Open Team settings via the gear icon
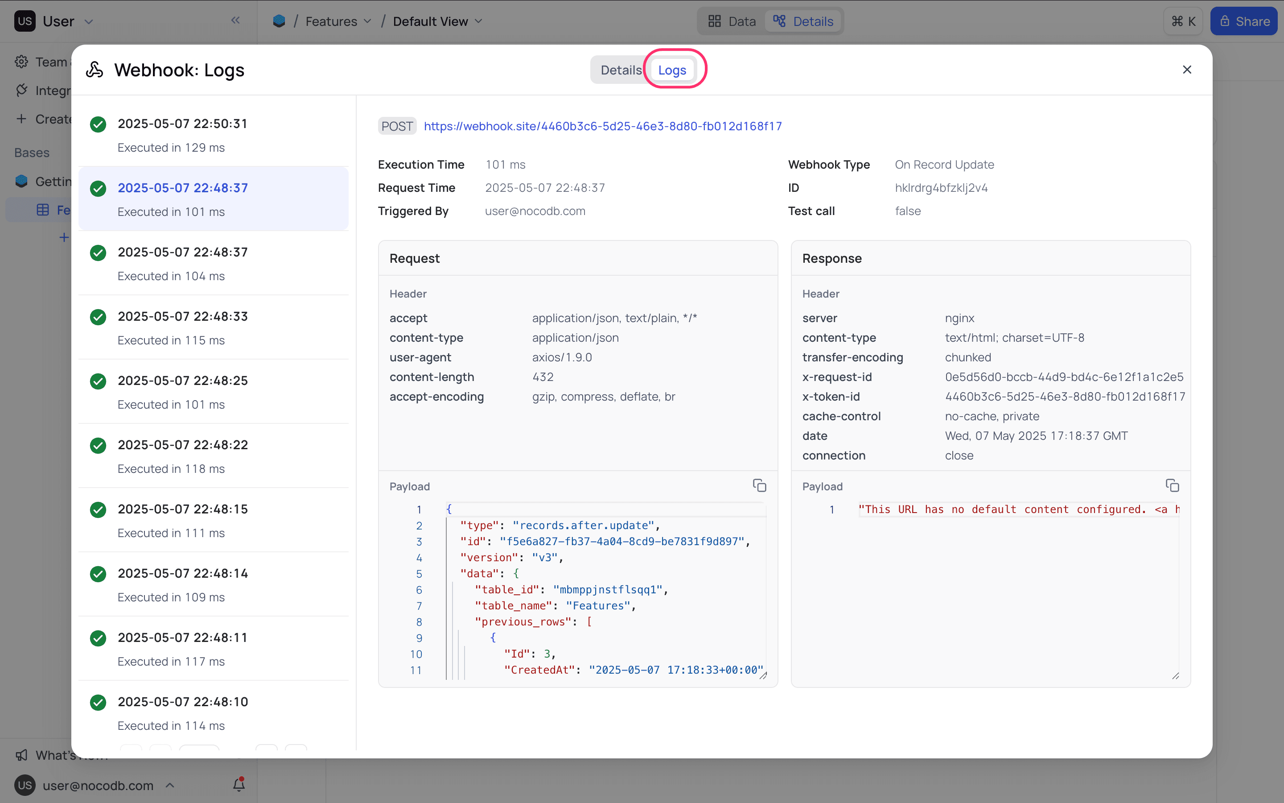This screenshot has height=803, width=1284. [21, 62]
